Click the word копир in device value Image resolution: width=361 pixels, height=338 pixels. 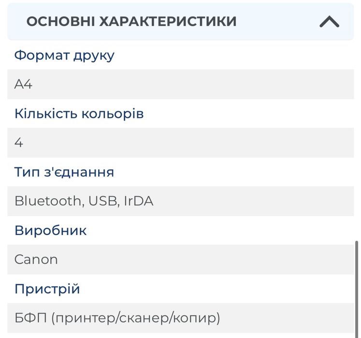pos(191,318)
